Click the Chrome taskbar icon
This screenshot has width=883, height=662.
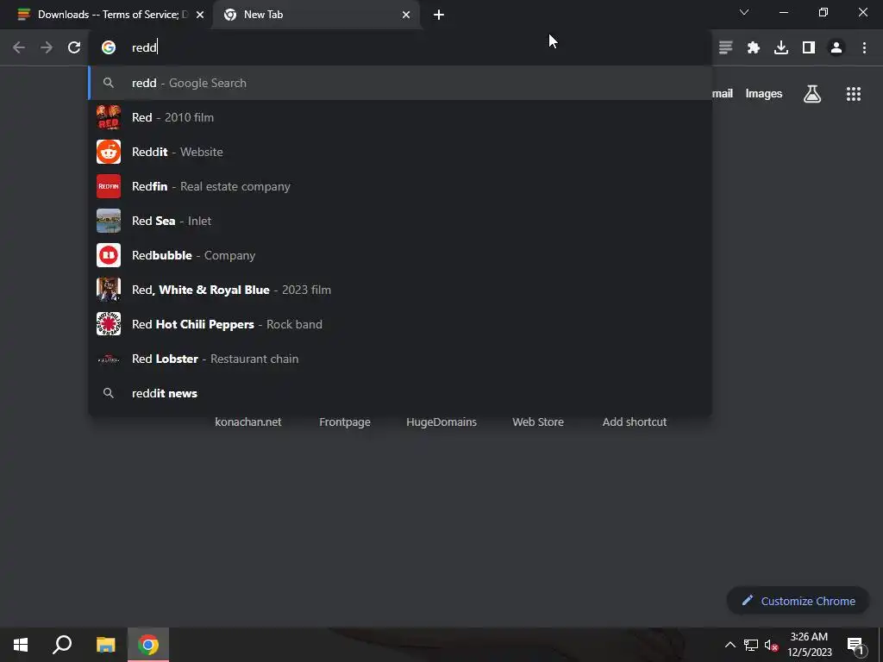pyautogui.click(x=148, y=645)
